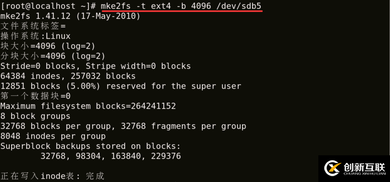Click the 操作系统:Linux line

[35, 36]
